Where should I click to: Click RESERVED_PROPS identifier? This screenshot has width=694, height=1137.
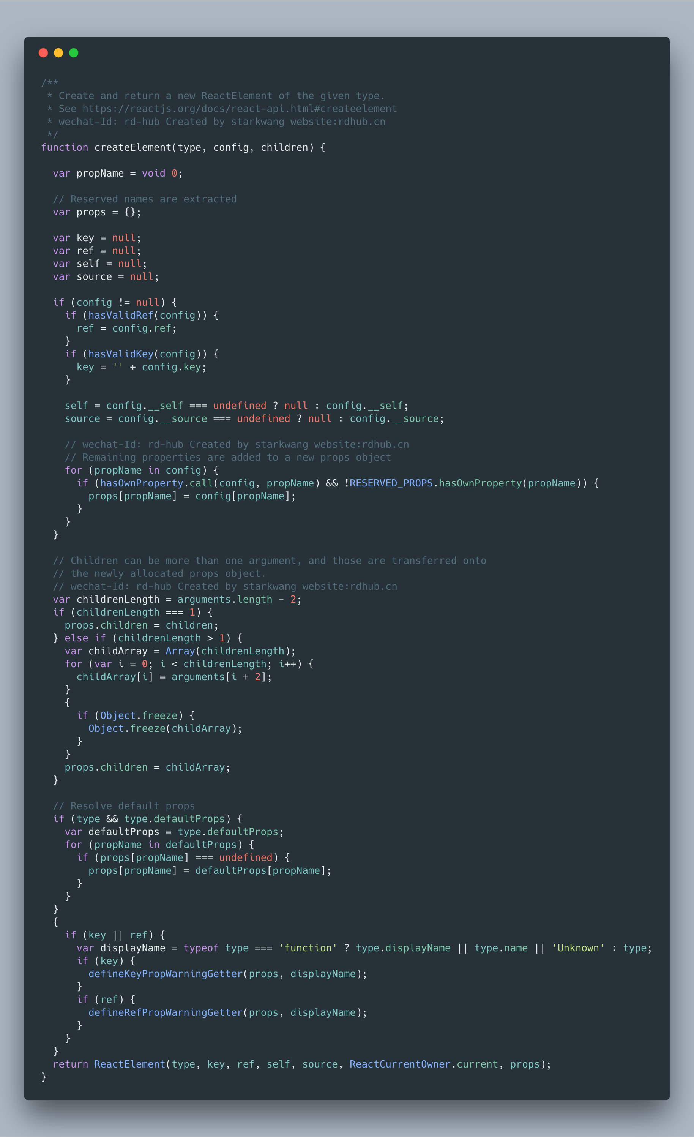pyautogui.click(x=391, y=483)
